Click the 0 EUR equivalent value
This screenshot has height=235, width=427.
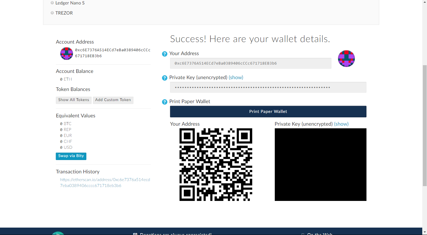click(x=66, y=135)
